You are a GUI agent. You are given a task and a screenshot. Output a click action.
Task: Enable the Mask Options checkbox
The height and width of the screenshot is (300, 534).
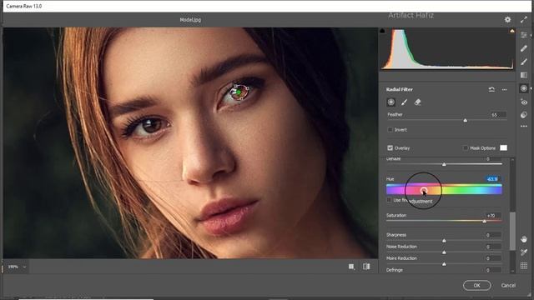click(466, 148)
